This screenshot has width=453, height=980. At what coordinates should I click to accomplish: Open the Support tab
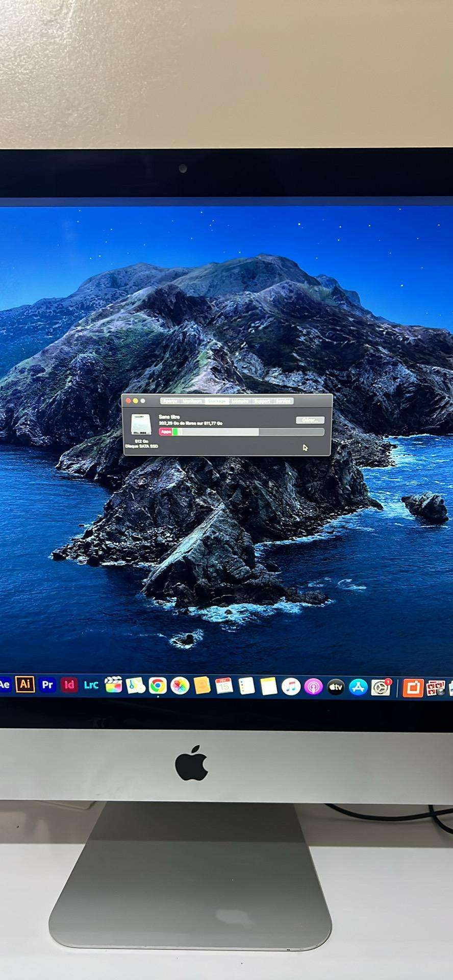pyautogui.click(x=262, y=401)
